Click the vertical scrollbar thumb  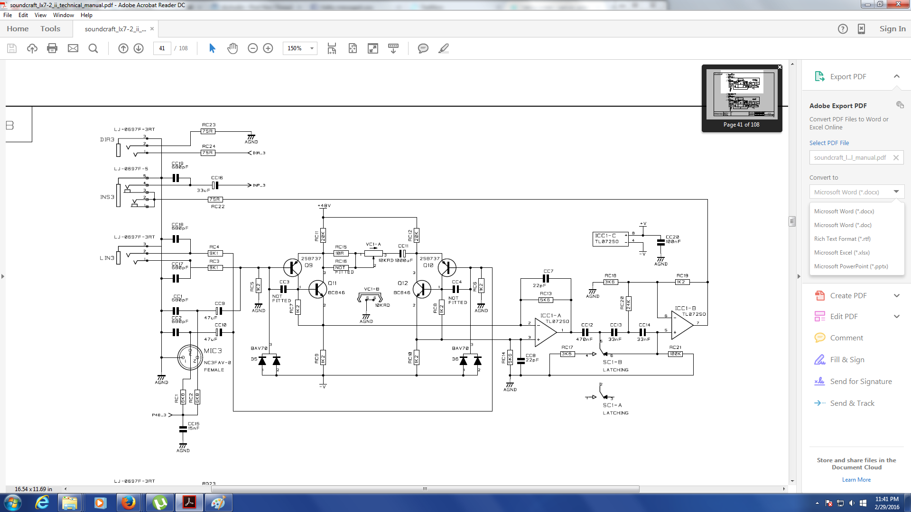pos(792,221)
